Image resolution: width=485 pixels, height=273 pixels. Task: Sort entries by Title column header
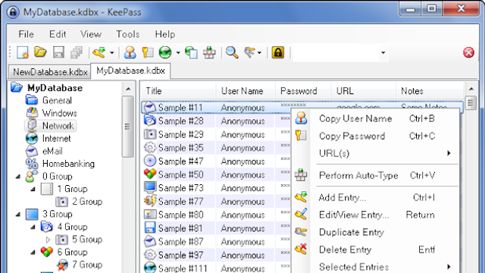179,91
